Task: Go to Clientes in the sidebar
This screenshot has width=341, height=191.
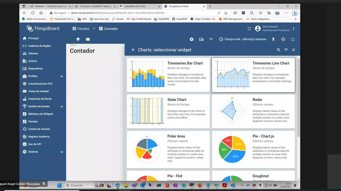Action: [x=43, y=53]
